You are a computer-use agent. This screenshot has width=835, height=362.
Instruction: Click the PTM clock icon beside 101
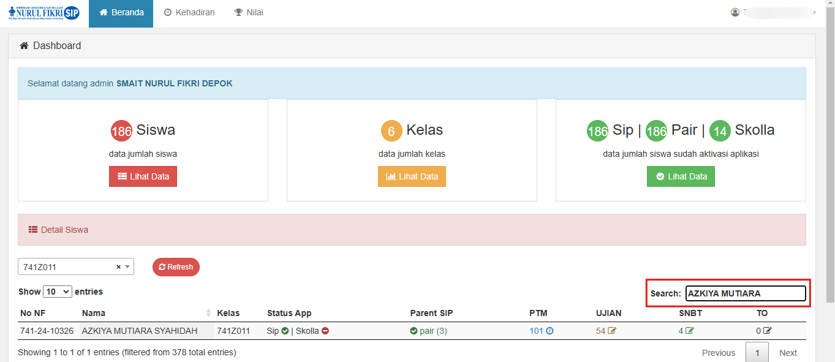(550, 331)
